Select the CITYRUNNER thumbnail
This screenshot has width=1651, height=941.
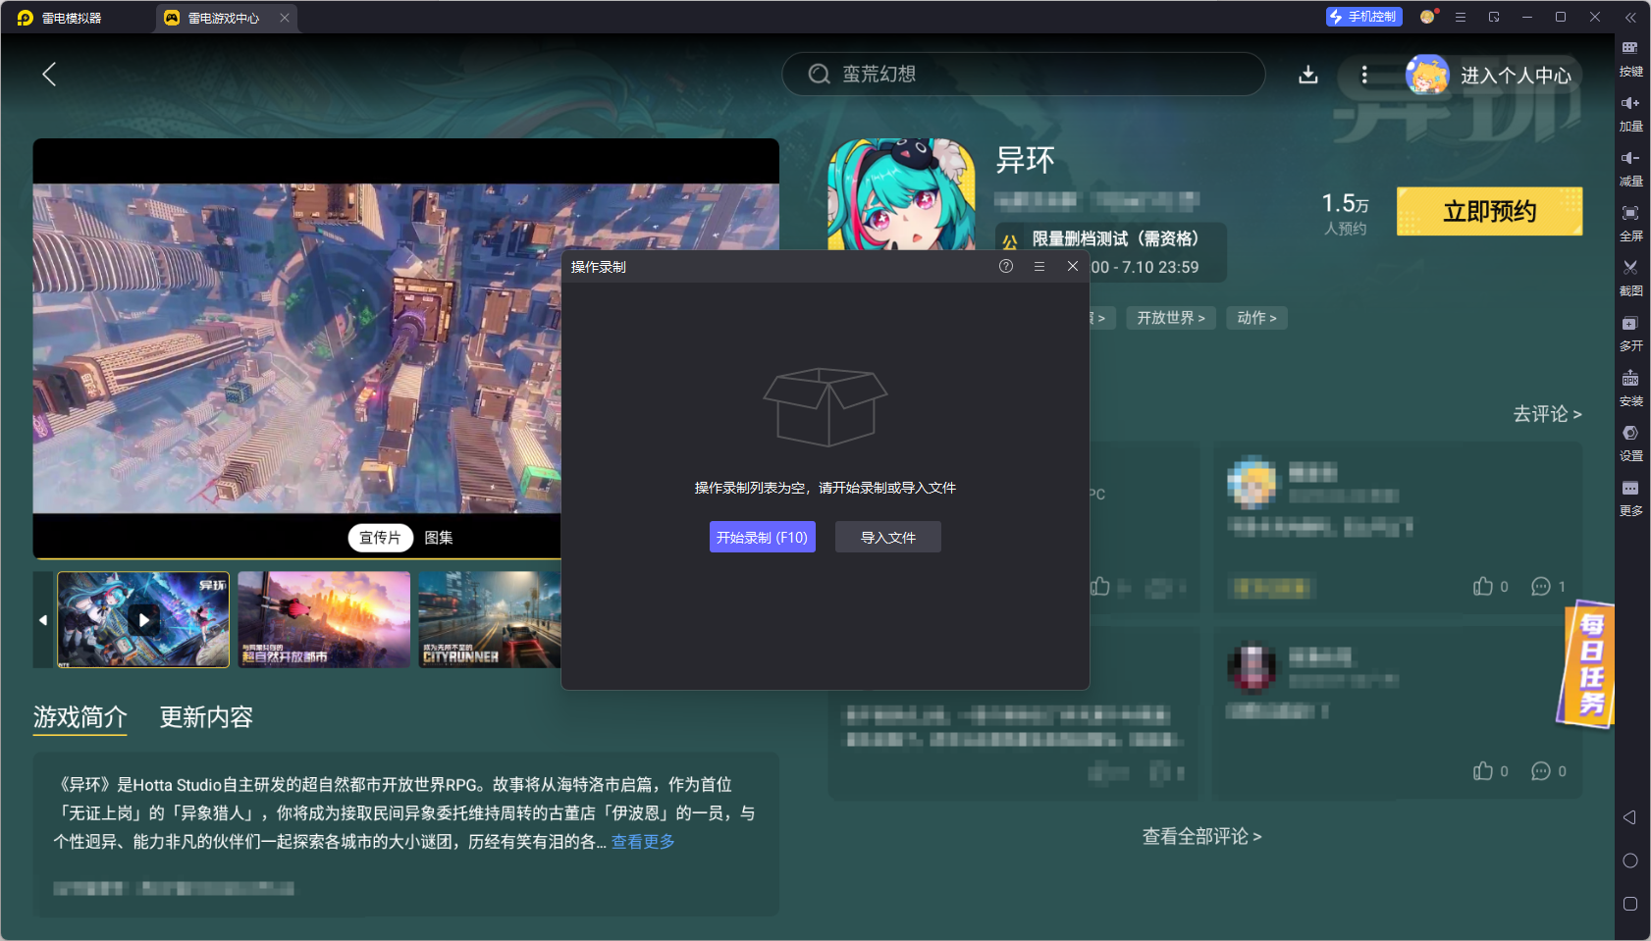490,620
